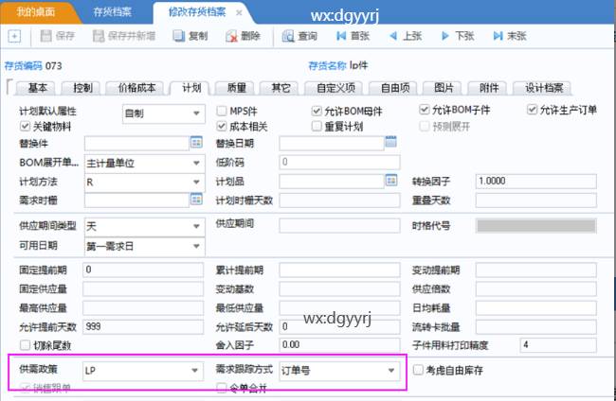This screenshot has height=401, width=616.
Task: Close the 修改存货档案 tab
Action: coord(238,13)
